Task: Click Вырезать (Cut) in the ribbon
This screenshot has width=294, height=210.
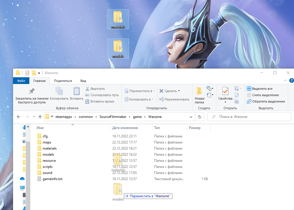Action: coord(95,89)
